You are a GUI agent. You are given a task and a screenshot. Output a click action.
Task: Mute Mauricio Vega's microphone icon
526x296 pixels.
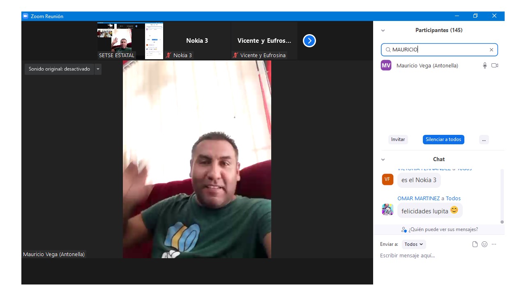[485, 65]
